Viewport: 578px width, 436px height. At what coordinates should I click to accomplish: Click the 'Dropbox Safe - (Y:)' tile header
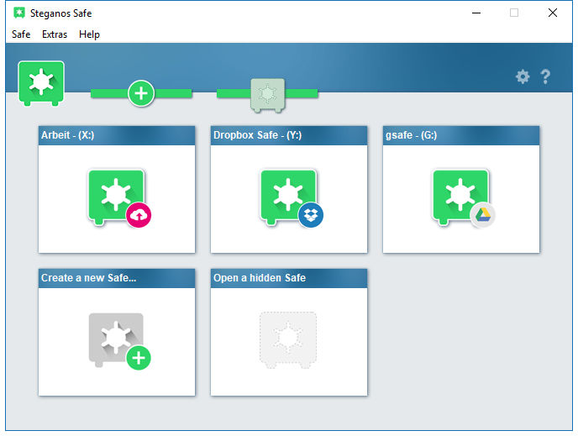289,135
